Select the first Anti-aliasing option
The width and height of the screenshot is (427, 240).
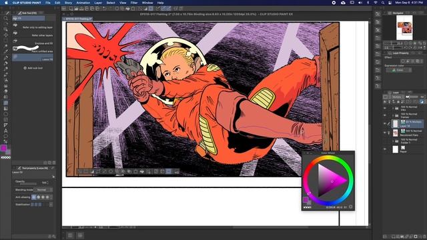click(x=33, y=197)
